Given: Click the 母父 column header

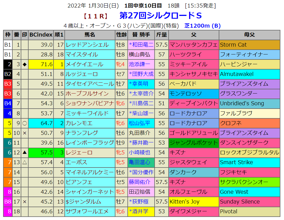Looking at the screenshot, I should [249, 35].
